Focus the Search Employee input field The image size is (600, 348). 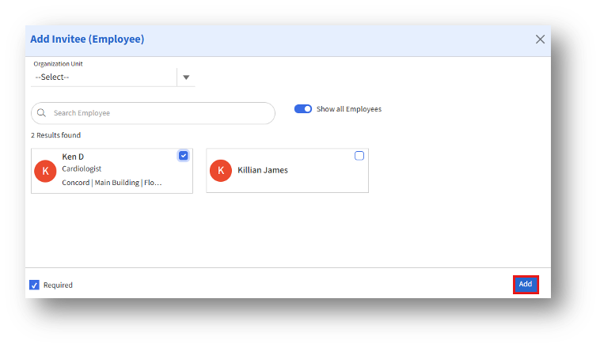coord(158,113)
